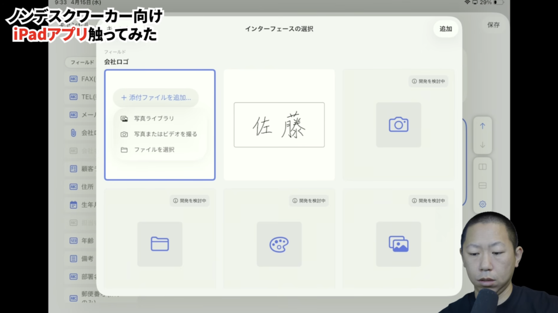This screenshot has width=558, height=313.
Task: Select 写真またはビデオを撮る menu option
Action: (x=165, y=134)
